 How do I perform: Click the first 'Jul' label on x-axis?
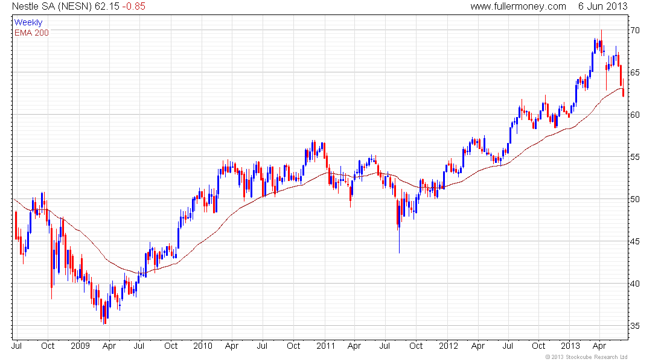pyautogui.click(x=16, y=346)
